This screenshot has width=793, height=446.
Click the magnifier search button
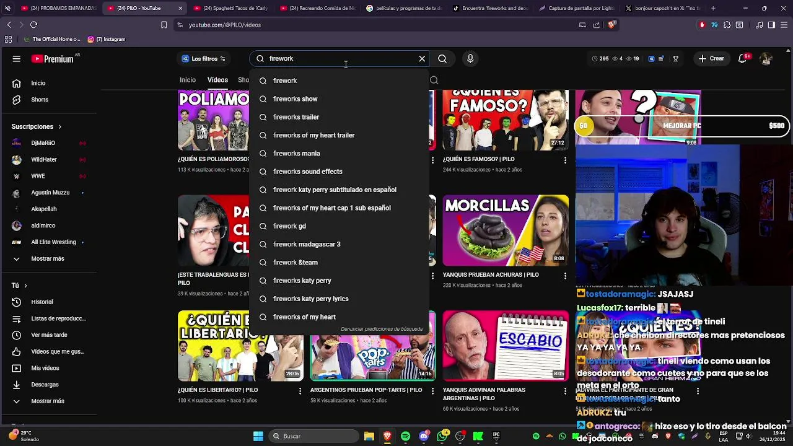[x=442, y=59]
